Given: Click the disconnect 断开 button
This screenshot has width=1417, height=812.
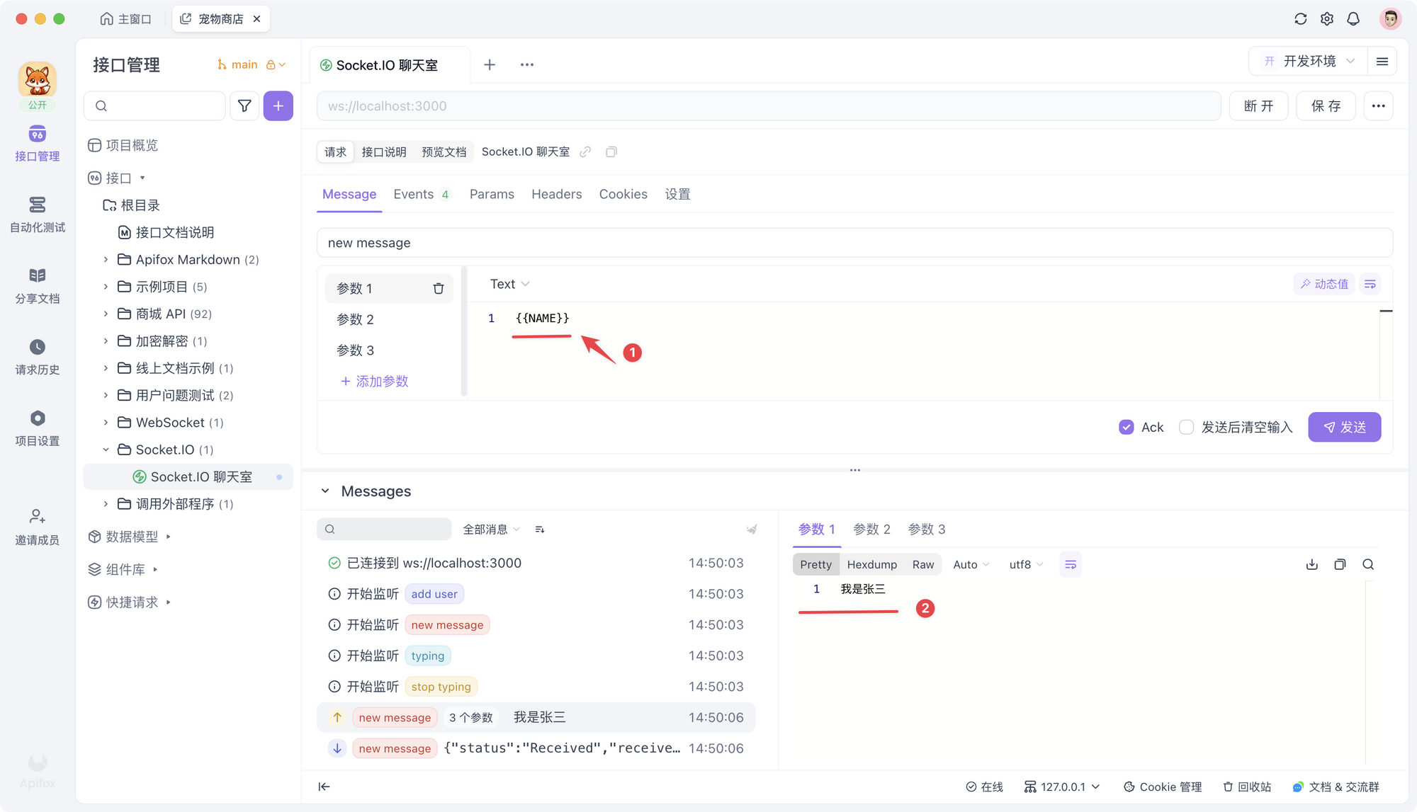Looking at the screenshot, I should pos(1260,105).
